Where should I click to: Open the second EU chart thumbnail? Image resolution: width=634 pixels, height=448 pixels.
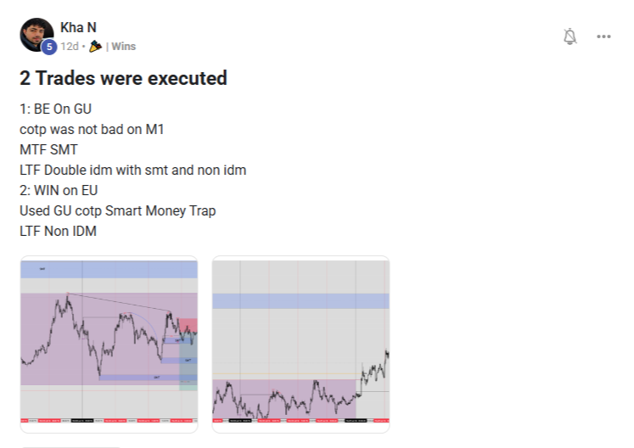[x=300, y=344]
